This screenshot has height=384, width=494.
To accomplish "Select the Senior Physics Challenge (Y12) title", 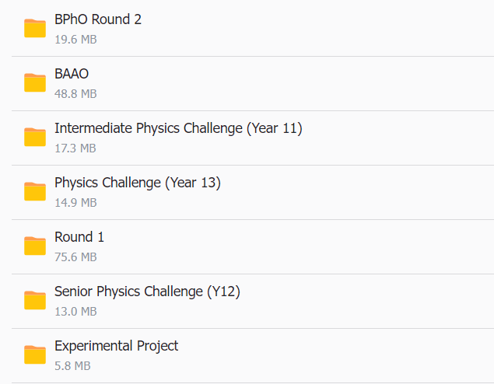I will click(147, 291).
